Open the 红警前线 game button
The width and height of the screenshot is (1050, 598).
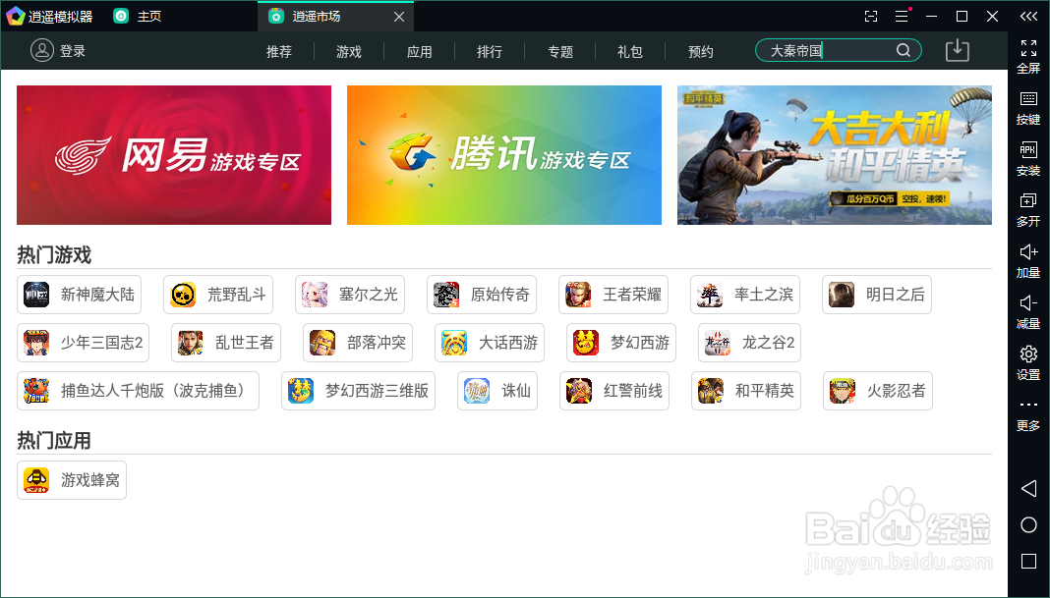point(614,391)
